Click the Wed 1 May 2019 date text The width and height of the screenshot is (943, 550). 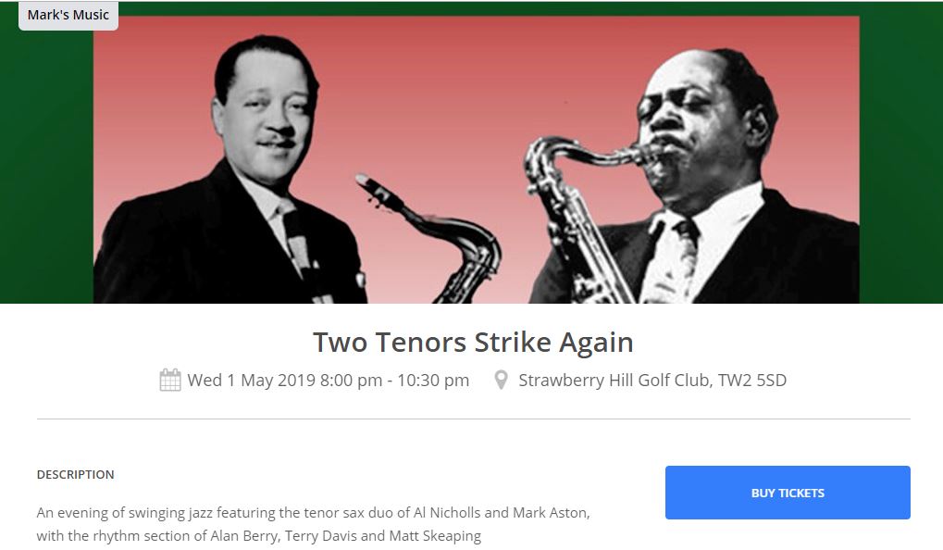[252, 381]
